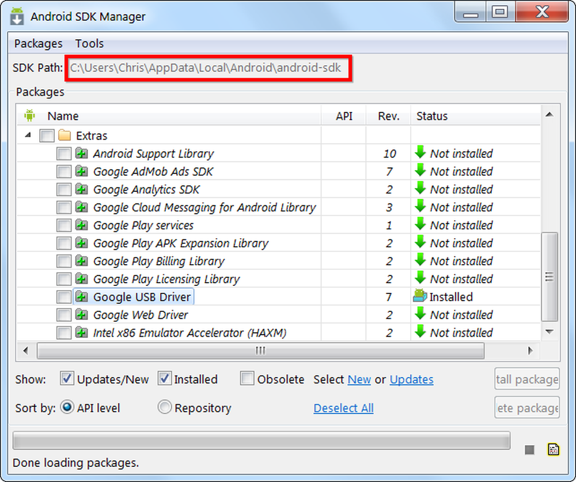
Task: Open the SDK Manager log icon
Action: (x=554, y=449)
